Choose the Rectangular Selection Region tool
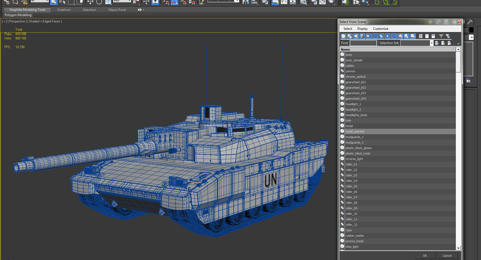The image size is (481, 260). pyautogui.click(x=71, y=2)
